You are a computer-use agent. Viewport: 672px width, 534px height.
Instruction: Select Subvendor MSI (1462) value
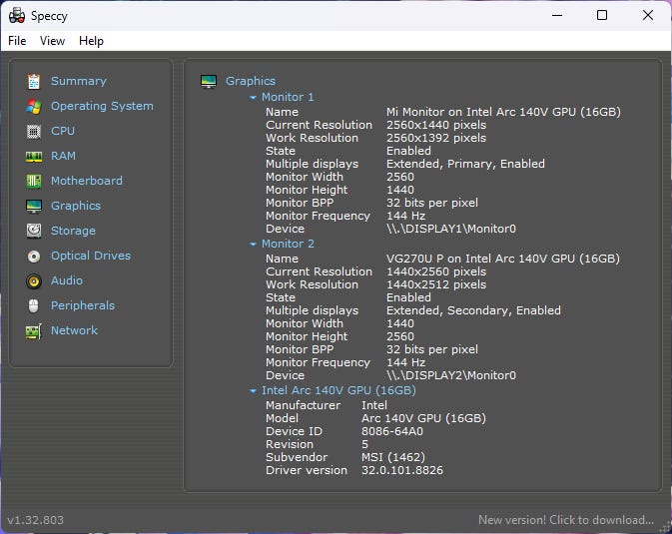[x=393, y=457]
